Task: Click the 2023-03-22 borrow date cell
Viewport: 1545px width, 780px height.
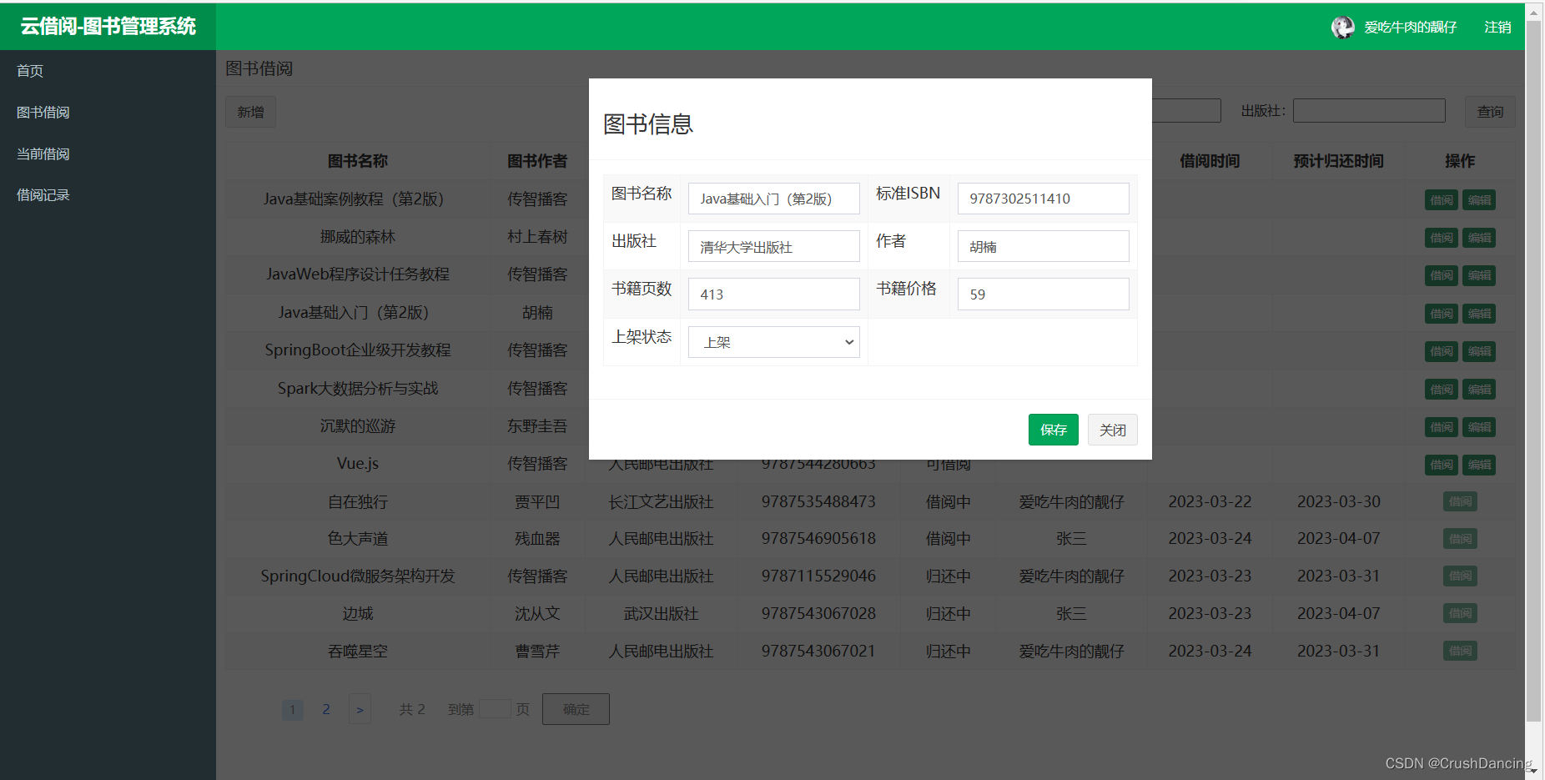Action: (1210, 501)
